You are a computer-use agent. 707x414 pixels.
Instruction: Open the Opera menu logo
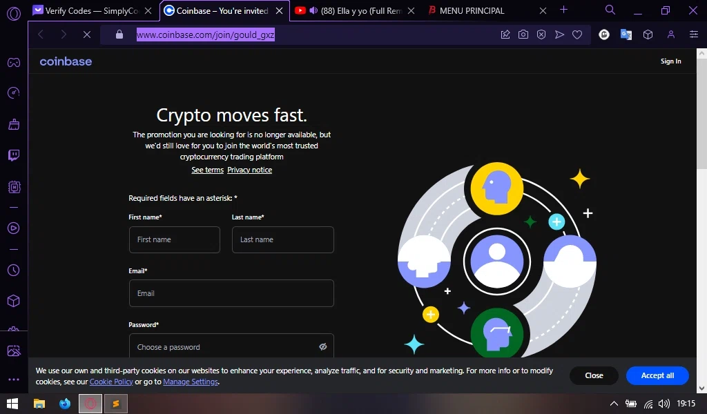(14, 14)
